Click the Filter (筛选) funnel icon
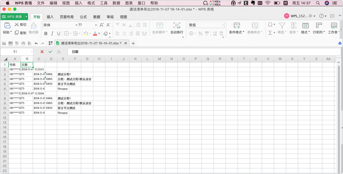 282,25
